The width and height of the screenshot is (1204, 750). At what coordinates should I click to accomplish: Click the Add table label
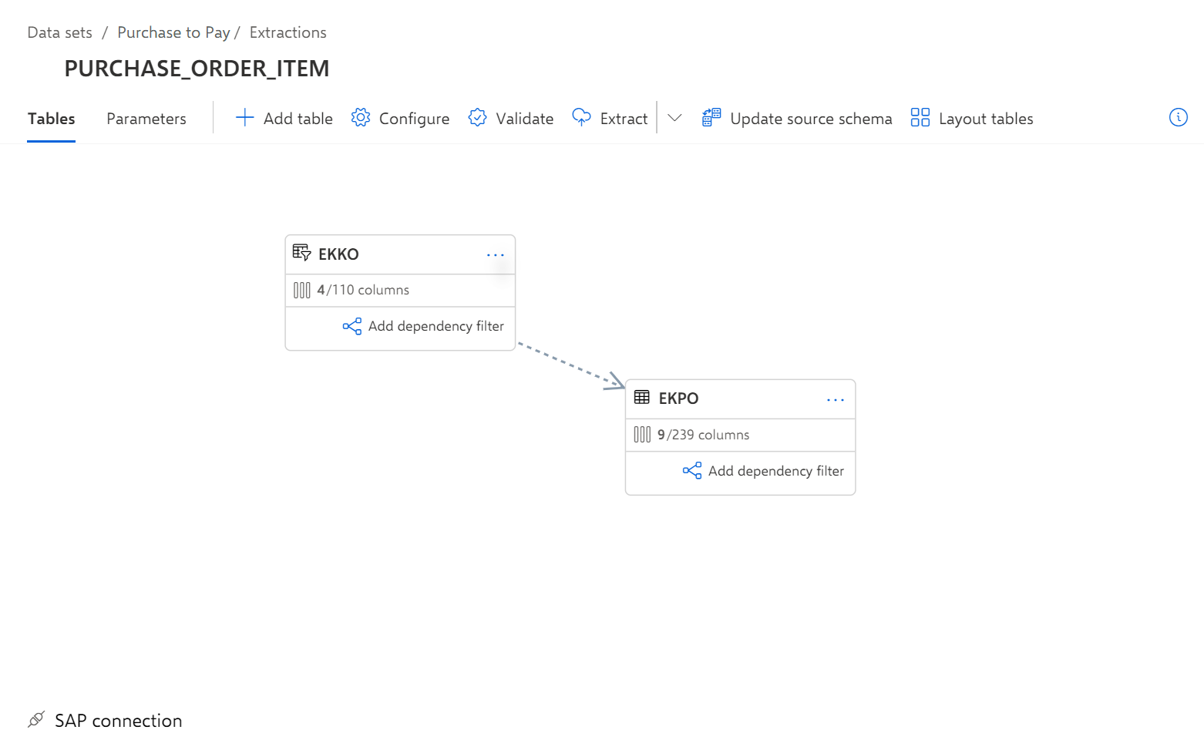click(298, 119)
